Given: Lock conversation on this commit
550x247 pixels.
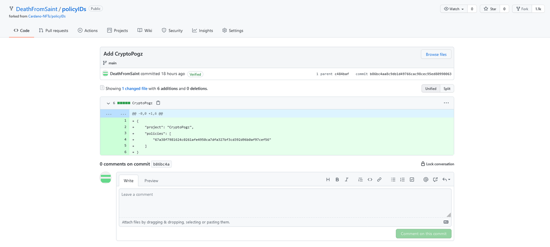Looking at the screenshot, I should (438, 164).
